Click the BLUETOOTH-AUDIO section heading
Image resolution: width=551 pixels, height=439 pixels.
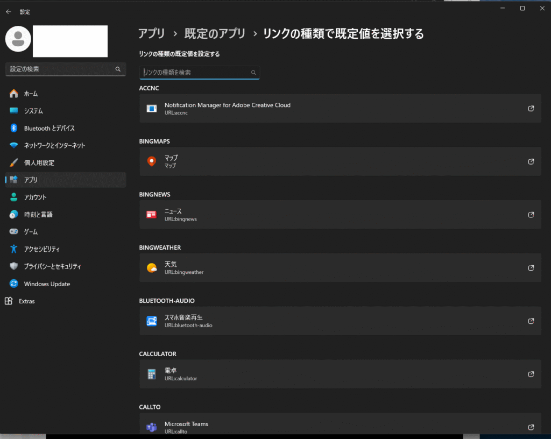[x=167, y=301]
